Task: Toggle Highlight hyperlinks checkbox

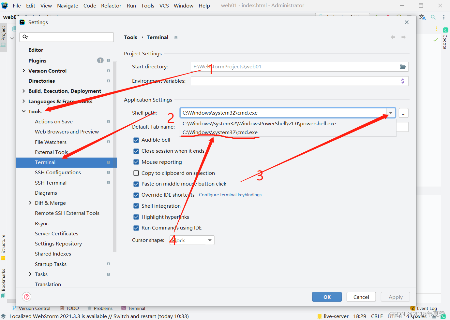Action: (136, 217)
